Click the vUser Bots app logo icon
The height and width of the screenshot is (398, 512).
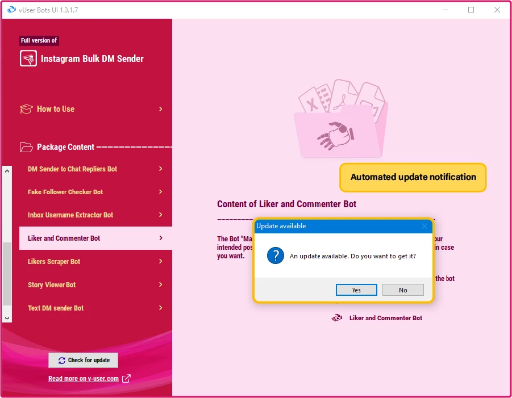[x=11, y=10]
